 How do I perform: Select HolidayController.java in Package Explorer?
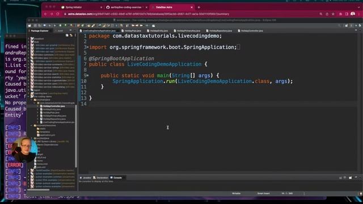[x=54, y=106]
